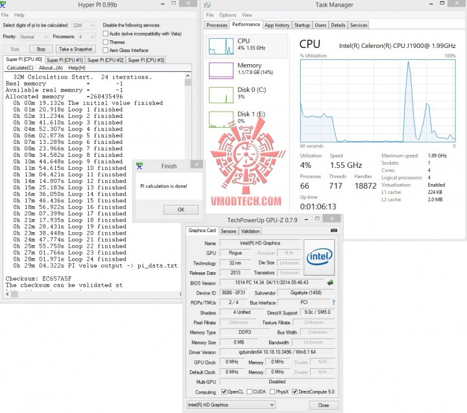Click the vertical scrollbar up arrow in log
Viewport: 467px width, 413px height.
(x=187, y=76)
